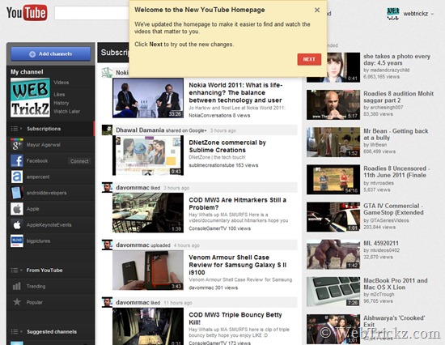Open the sublimecreationstube uploader link
Image resolution: width=445 pixels, height=345 pixels.
[x=211, y=165]
